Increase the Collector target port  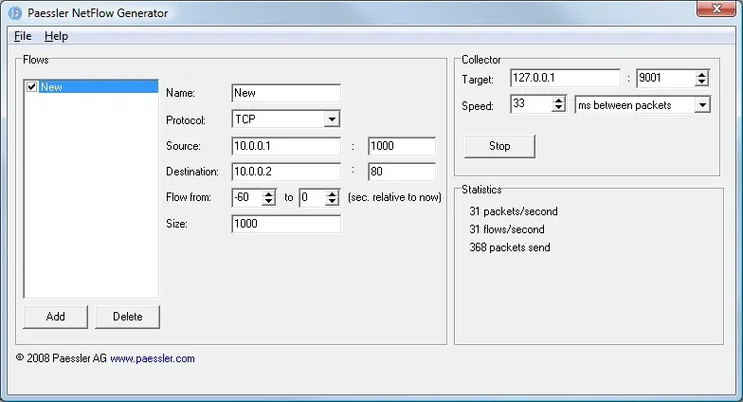[x=701, y=74]
